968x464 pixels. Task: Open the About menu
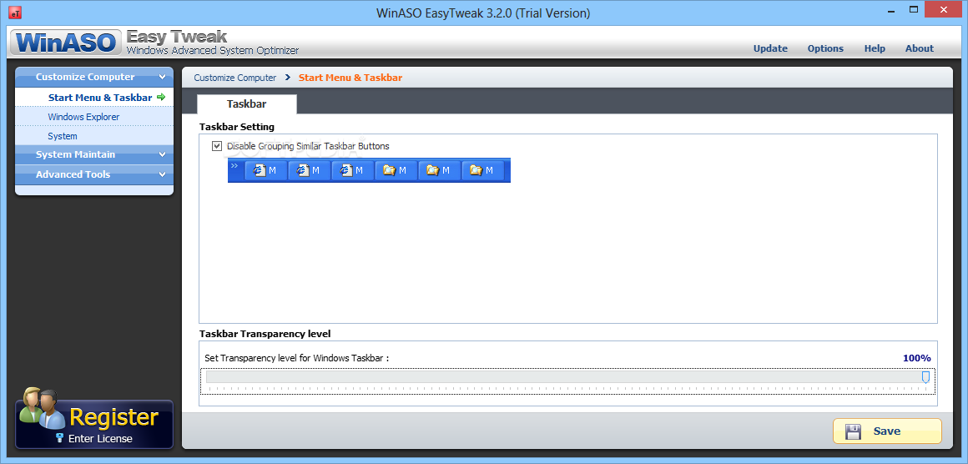(x=920, y=48)
